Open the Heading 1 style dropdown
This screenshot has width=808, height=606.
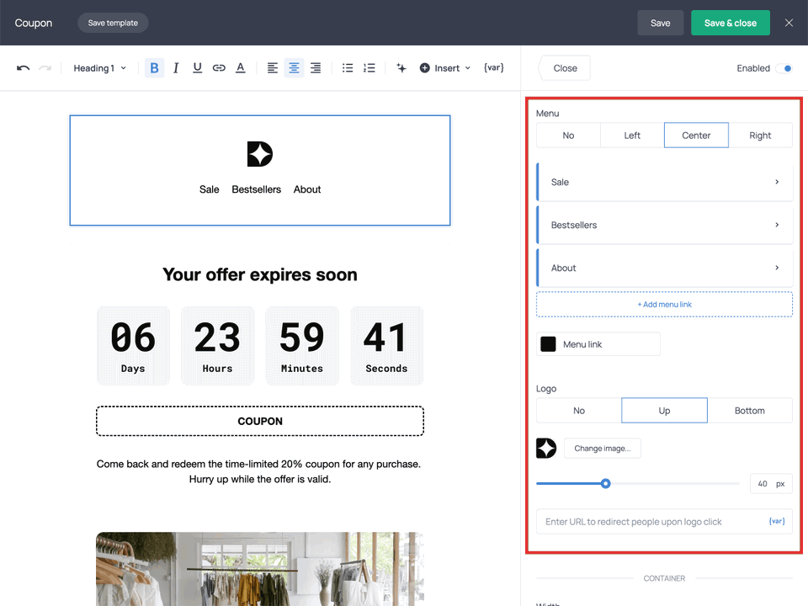coord(98,68)
